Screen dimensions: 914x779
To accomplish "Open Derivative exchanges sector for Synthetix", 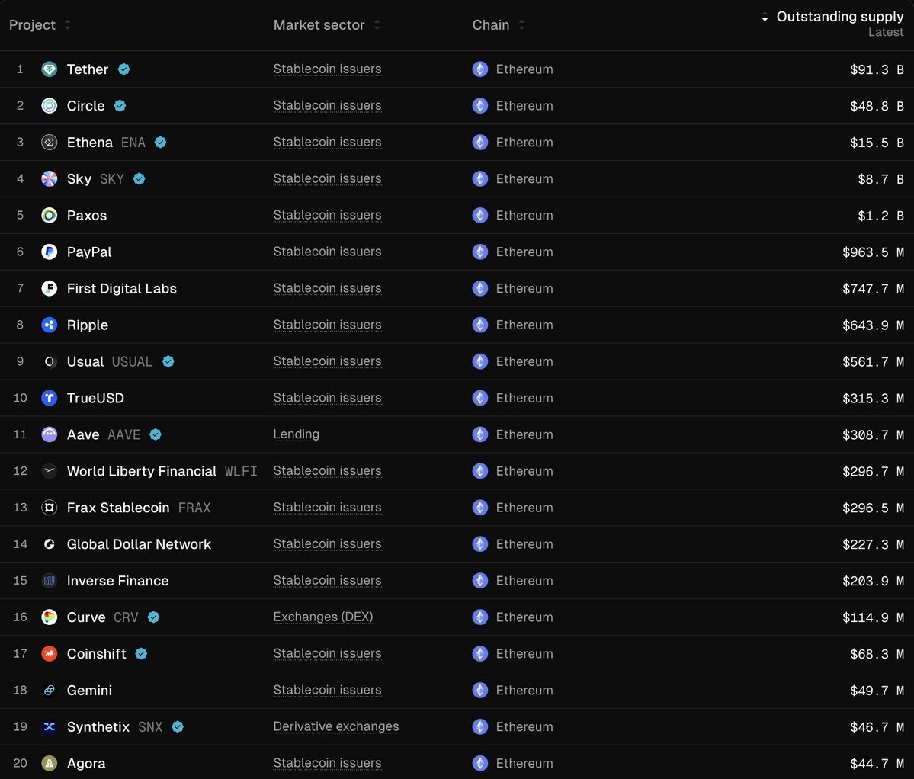I will click(336, 726).
